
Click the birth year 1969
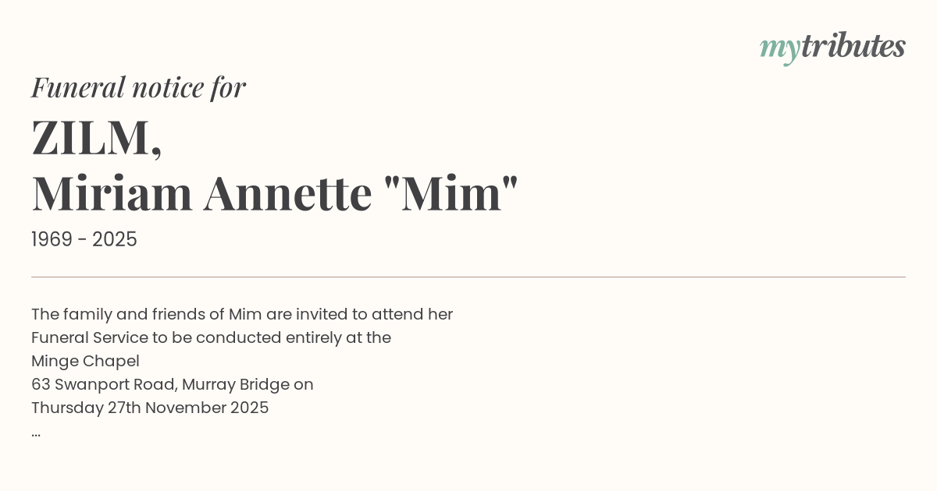pos(52,240)
